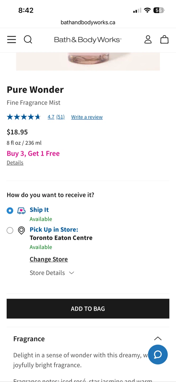Open the Write a review link
The image size is (176, 382).
(87, 117)
